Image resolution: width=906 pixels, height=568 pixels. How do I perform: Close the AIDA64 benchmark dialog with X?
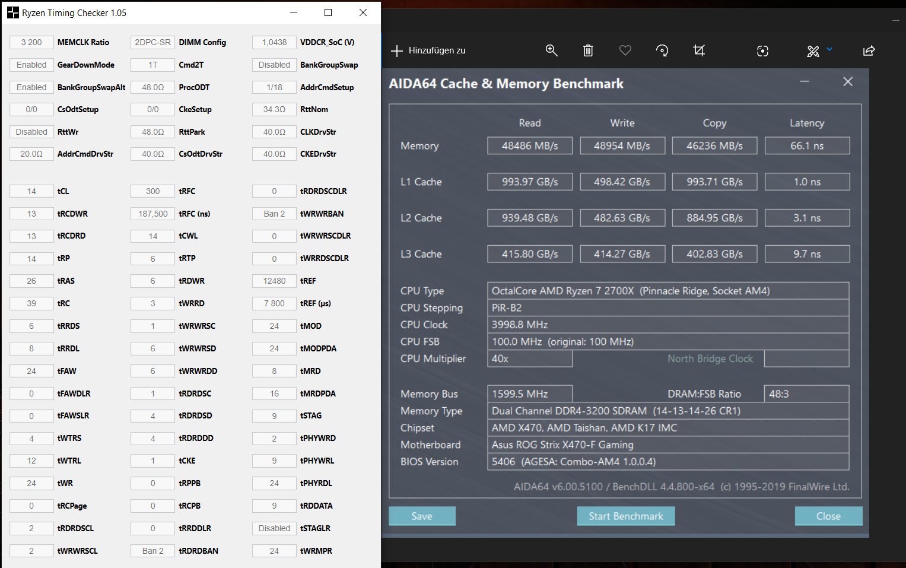[x=848, y=81]
